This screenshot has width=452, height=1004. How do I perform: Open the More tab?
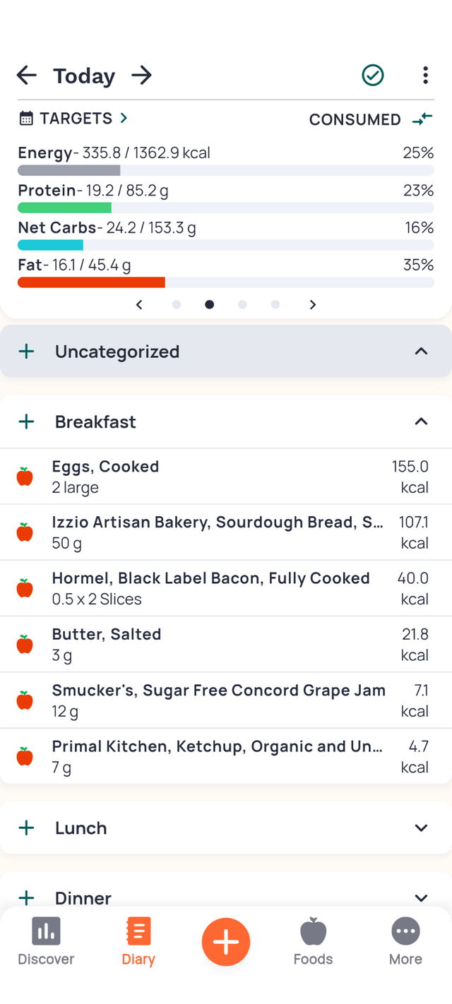pyautogui.click(x=405, y=942)
